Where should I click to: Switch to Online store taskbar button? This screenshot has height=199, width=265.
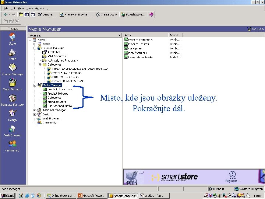[x=61, y=196]
